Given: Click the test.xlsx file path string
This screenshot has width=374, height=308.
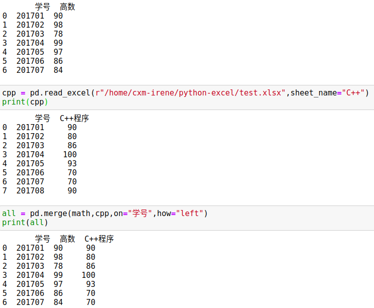Looking at the screenshot, I should click(190, 92).
